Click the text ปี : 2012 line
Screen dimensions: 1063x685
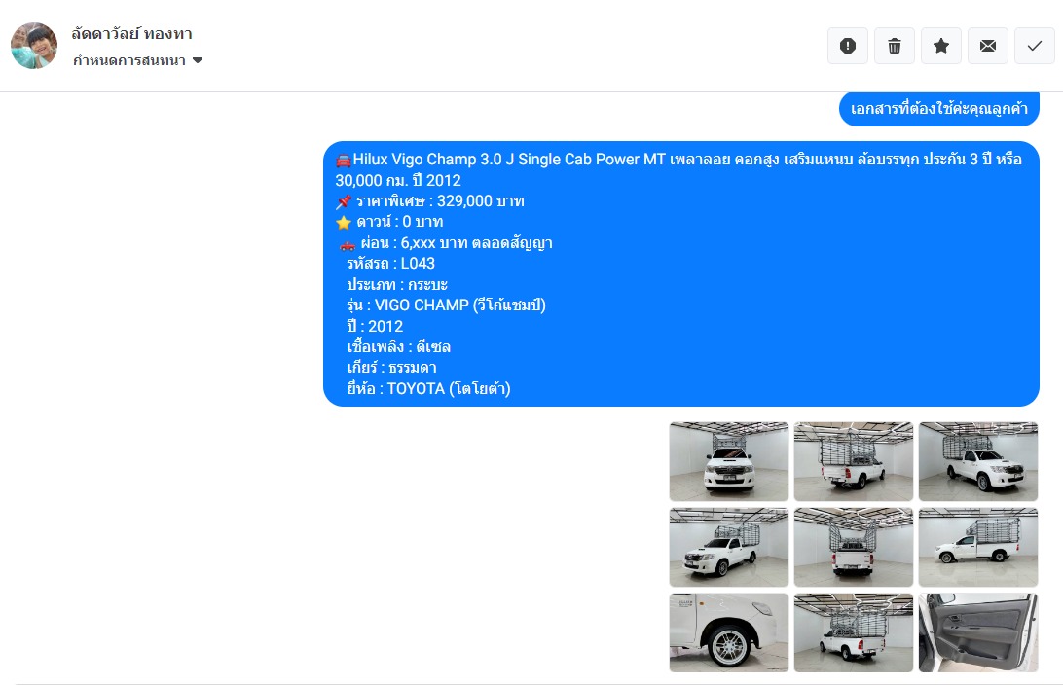pyautogui.click(x=375, y=327)
